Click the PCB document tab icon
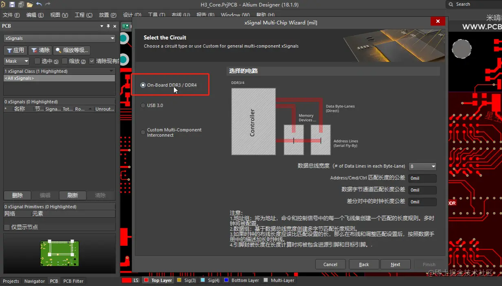The height and width of the screenshot is (286, 502). [x=126, y=26]
